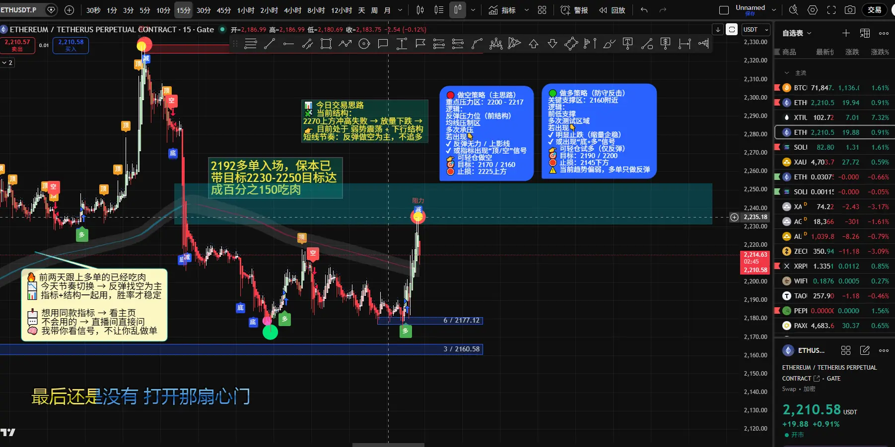Expand the Unnamed layout dropdown
Image resolution: width=895 pixels, height=447 pixels.
[x=773, y=10]
